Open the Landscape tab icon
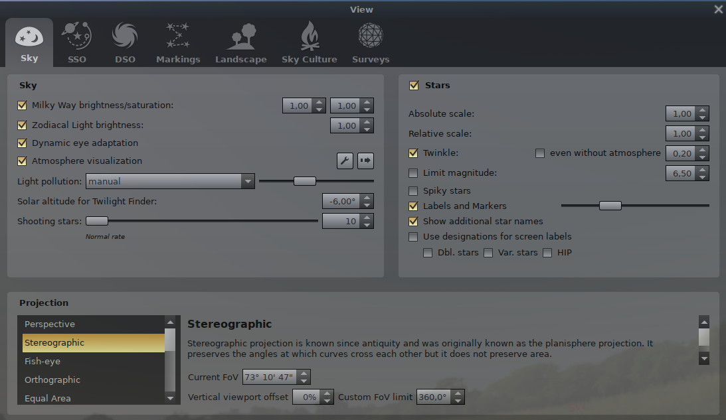Image resolution: width=726 pixels, height=420 pixels. click(240, 36)
